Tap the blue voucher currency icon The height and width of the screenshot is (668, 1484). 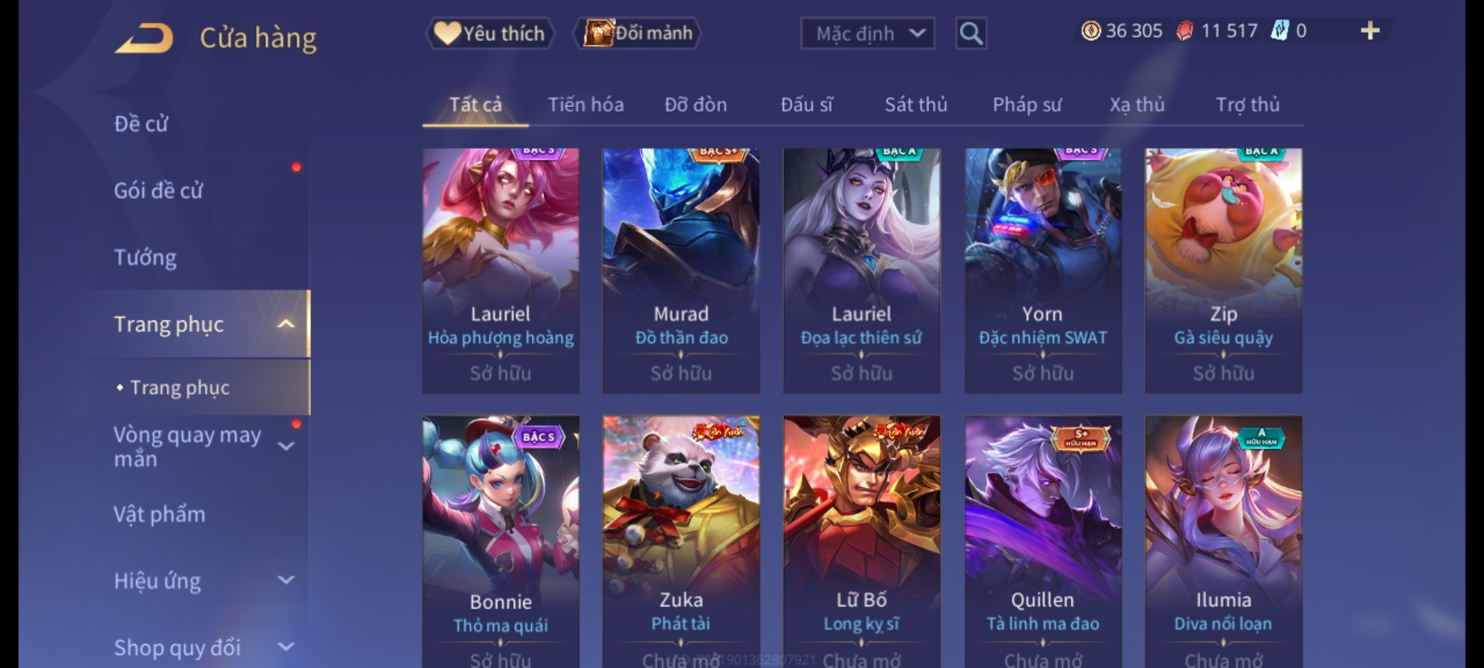(1279, 31)
